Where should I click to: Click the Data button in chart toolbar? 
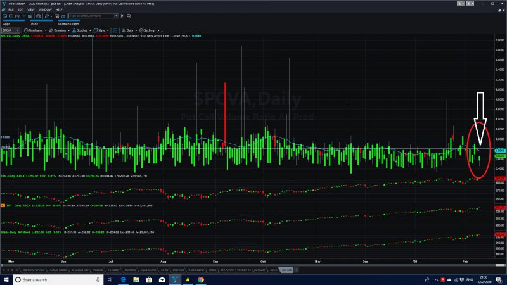click(127, 30)
